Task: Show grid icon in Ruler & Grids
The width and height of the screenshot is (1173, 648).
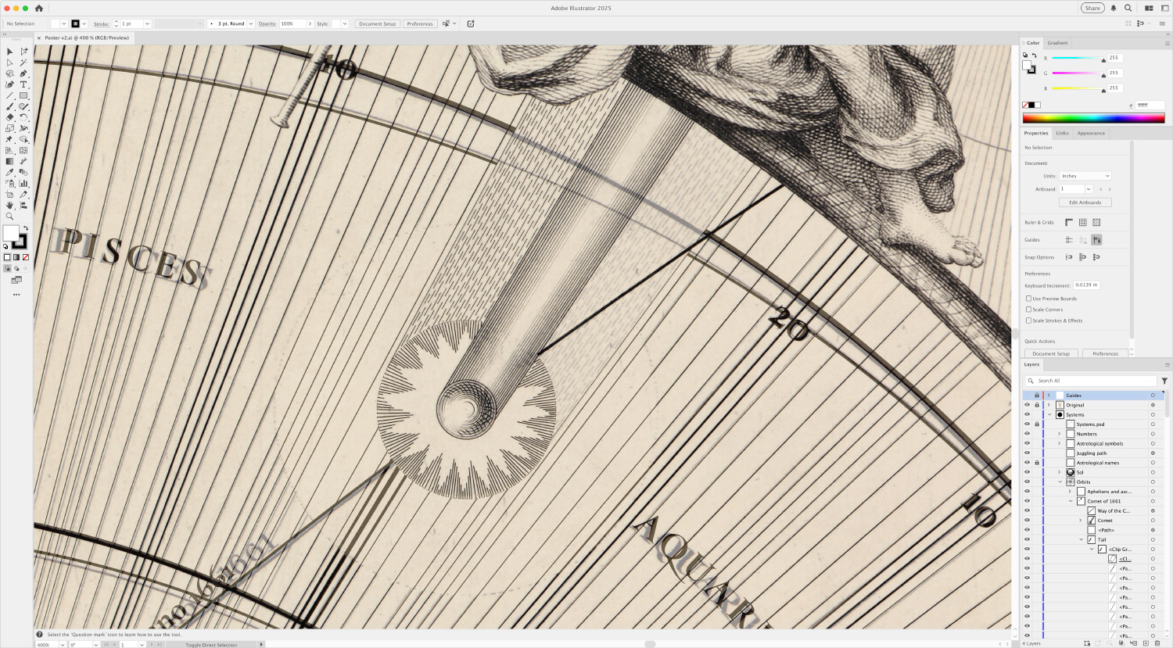Action: coord(1083,223)
